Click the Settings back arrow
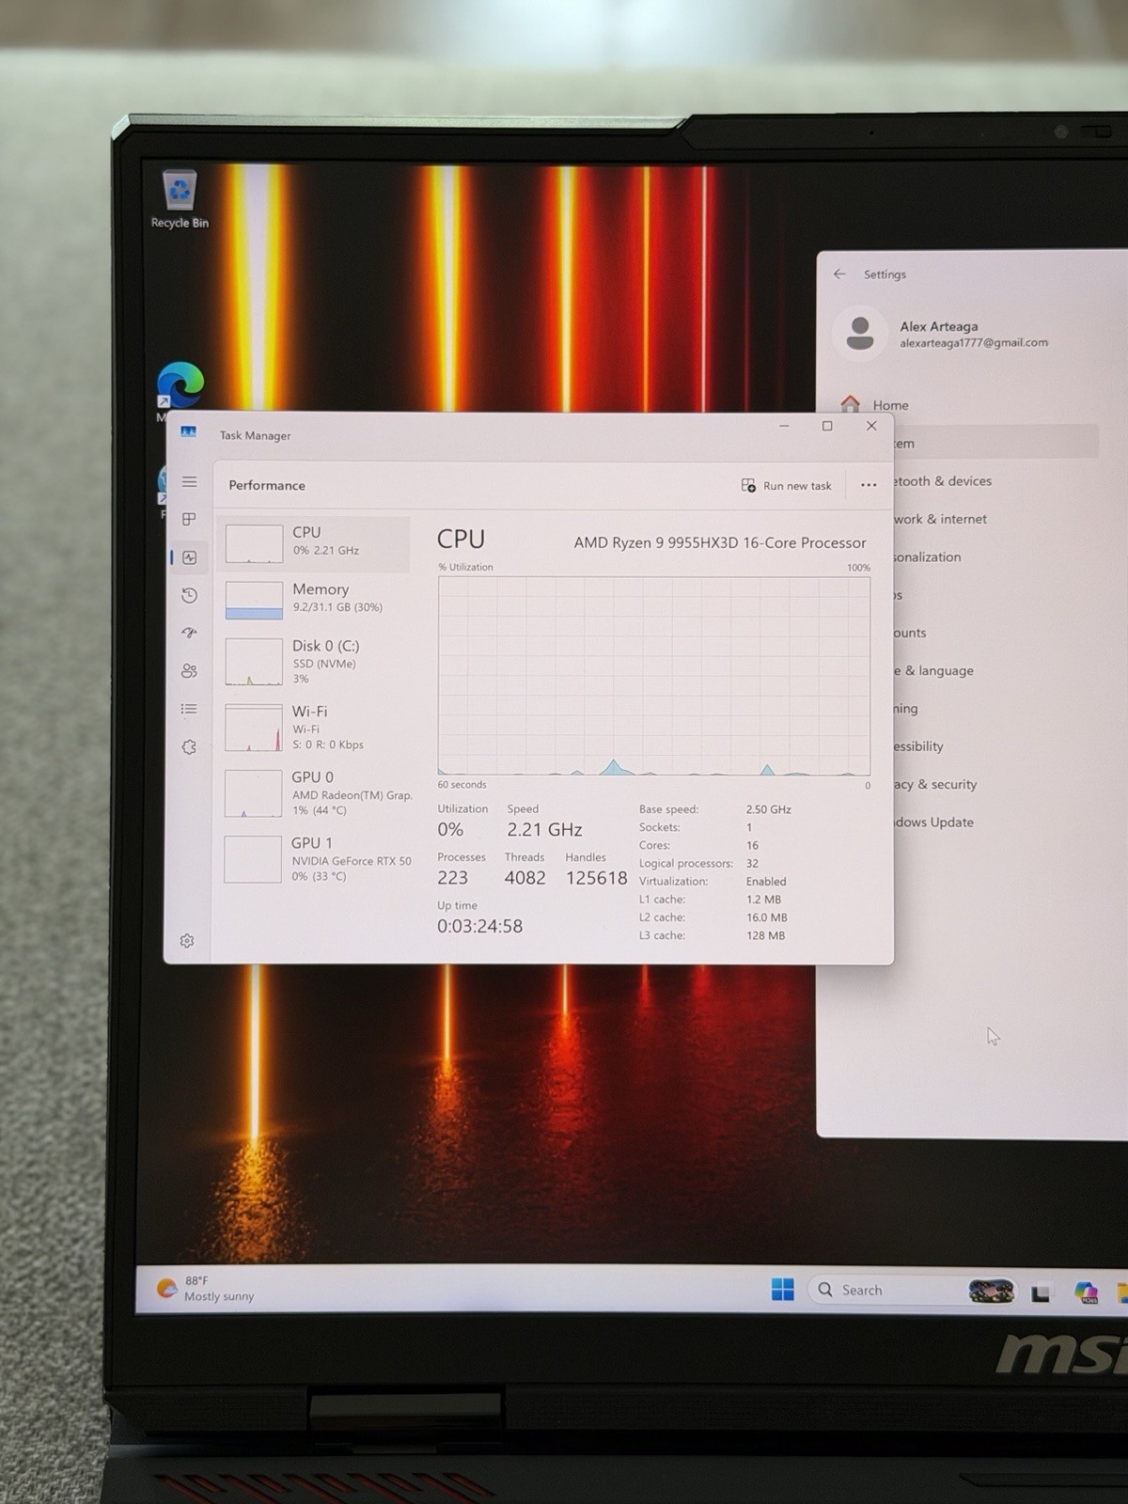 (839, 274)
